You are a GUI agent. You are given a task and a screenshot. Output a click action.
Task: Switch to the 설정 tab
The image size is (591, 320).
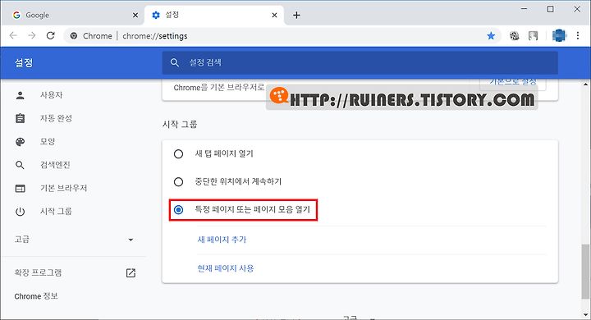point(214,15)
